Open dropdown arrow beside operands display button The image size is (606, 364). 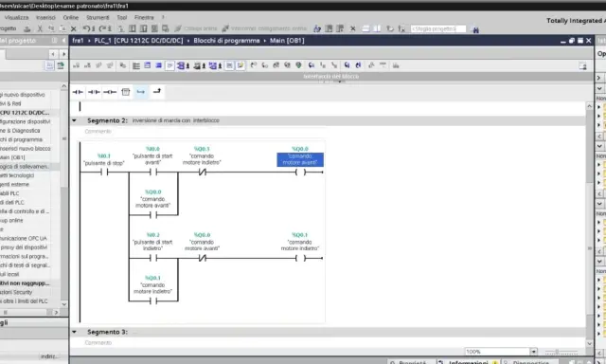(x=187, y=66)
